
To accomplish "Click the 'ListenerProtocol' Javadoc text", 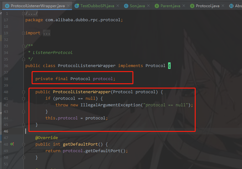I will tap(53, 53).
